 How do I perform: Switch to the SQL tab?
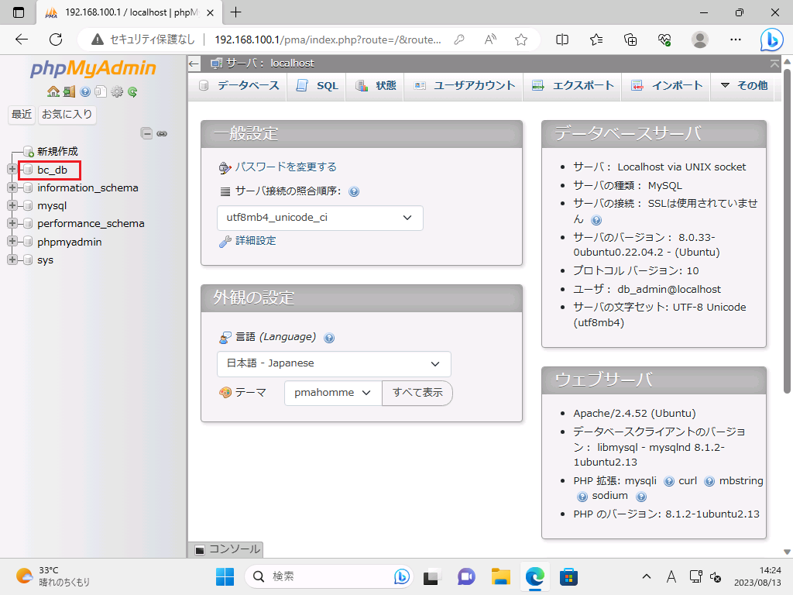(x=318, y=86)
